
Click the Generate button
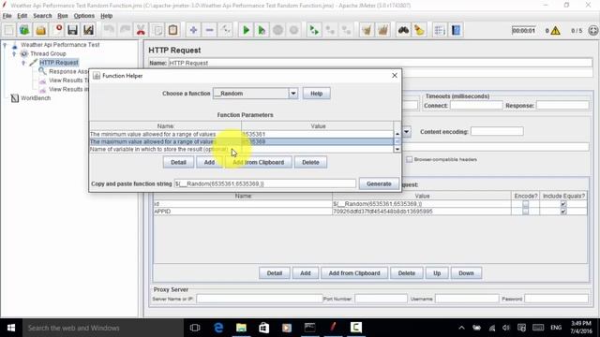379,183
